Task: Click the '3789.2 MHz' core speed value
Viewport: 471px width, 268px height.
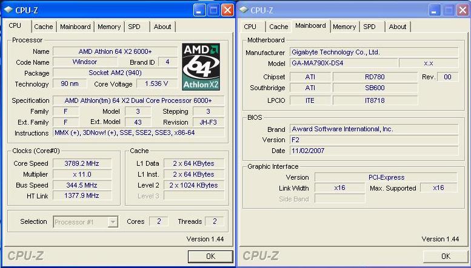Action: point(82,163)
